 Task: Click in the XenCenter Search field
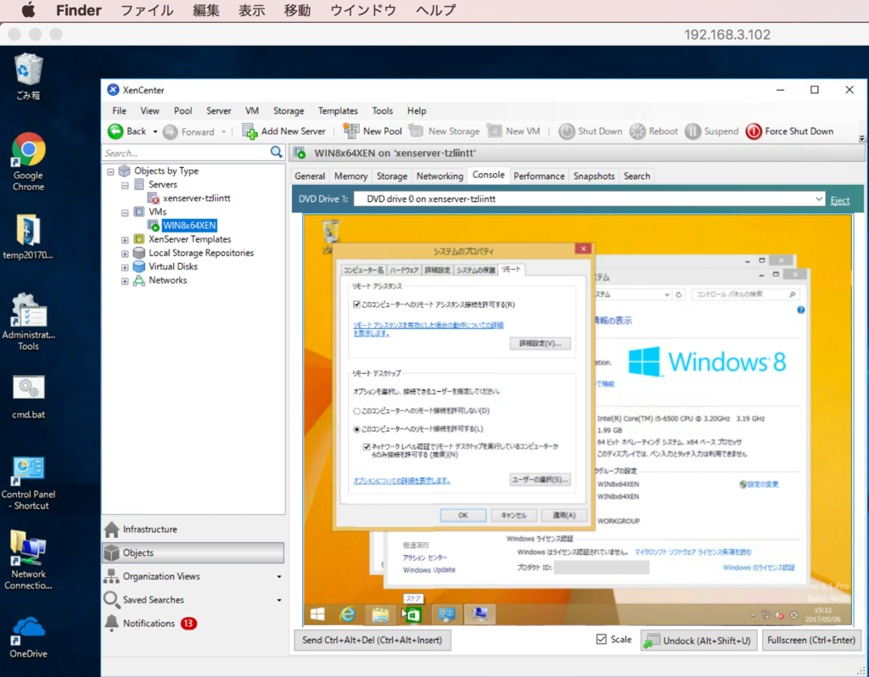coord(186,153)
